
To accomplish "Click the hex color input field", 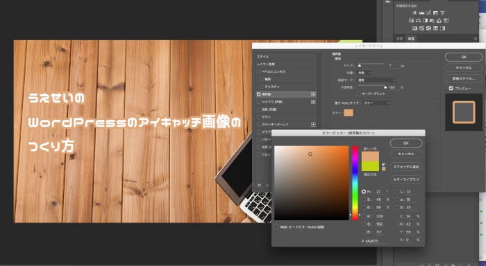I will coord(376,241).
